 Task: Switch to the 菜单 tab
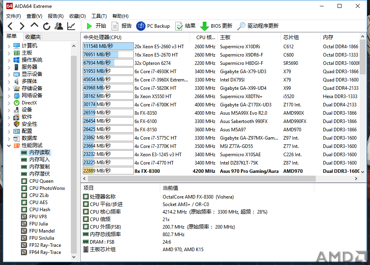click(x=11, y=36)
